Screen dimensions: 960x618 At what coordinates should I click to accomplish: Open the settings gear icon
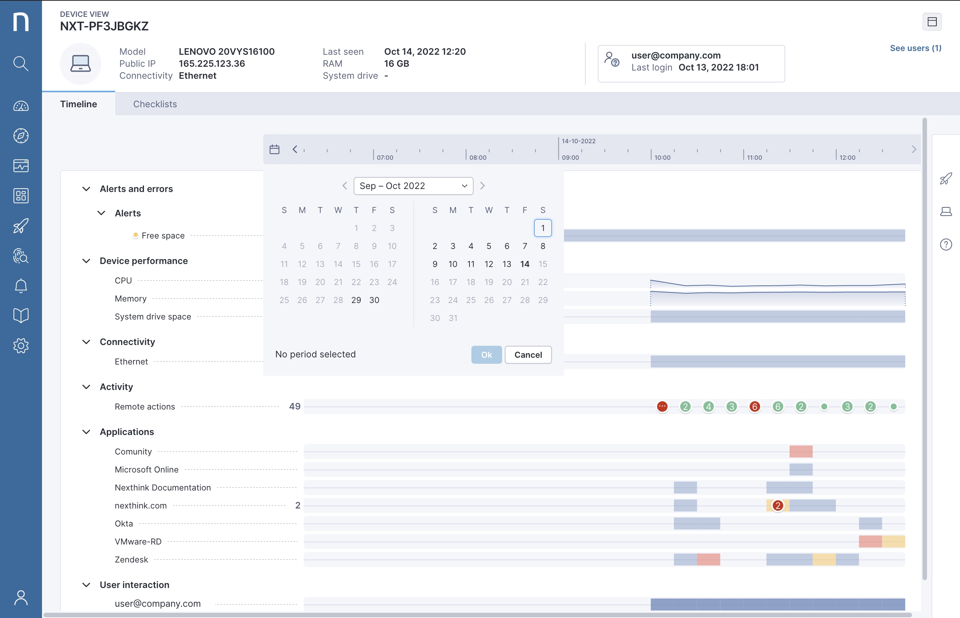(x=21, y=345)
